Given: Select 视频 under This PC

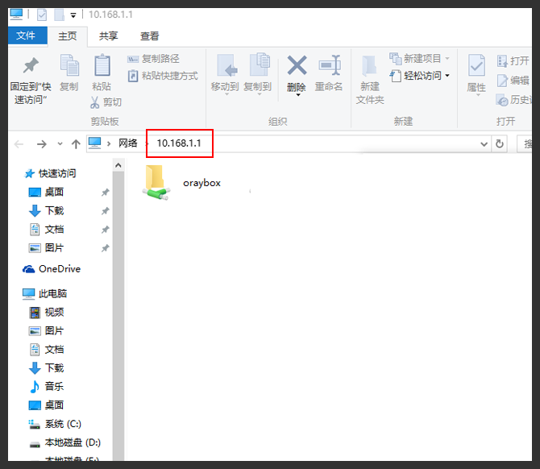Looking at the screenshot, I should click(46, 313).
